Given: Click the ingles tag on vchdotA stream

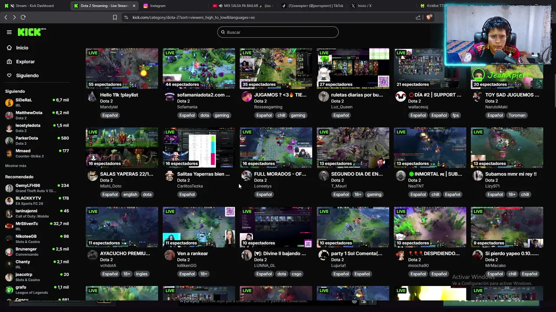Looking at the screenshot, I should point(142,274).
